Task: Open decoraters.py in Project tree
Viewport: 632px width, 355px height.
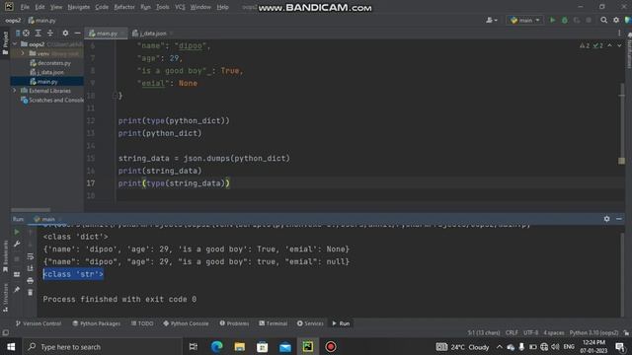Action: (50, 63)
